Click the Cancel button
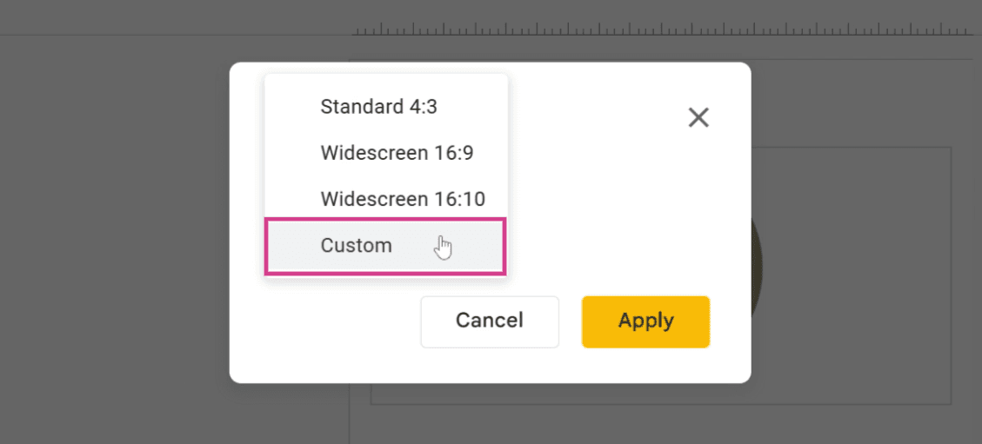 coord(490,321)
